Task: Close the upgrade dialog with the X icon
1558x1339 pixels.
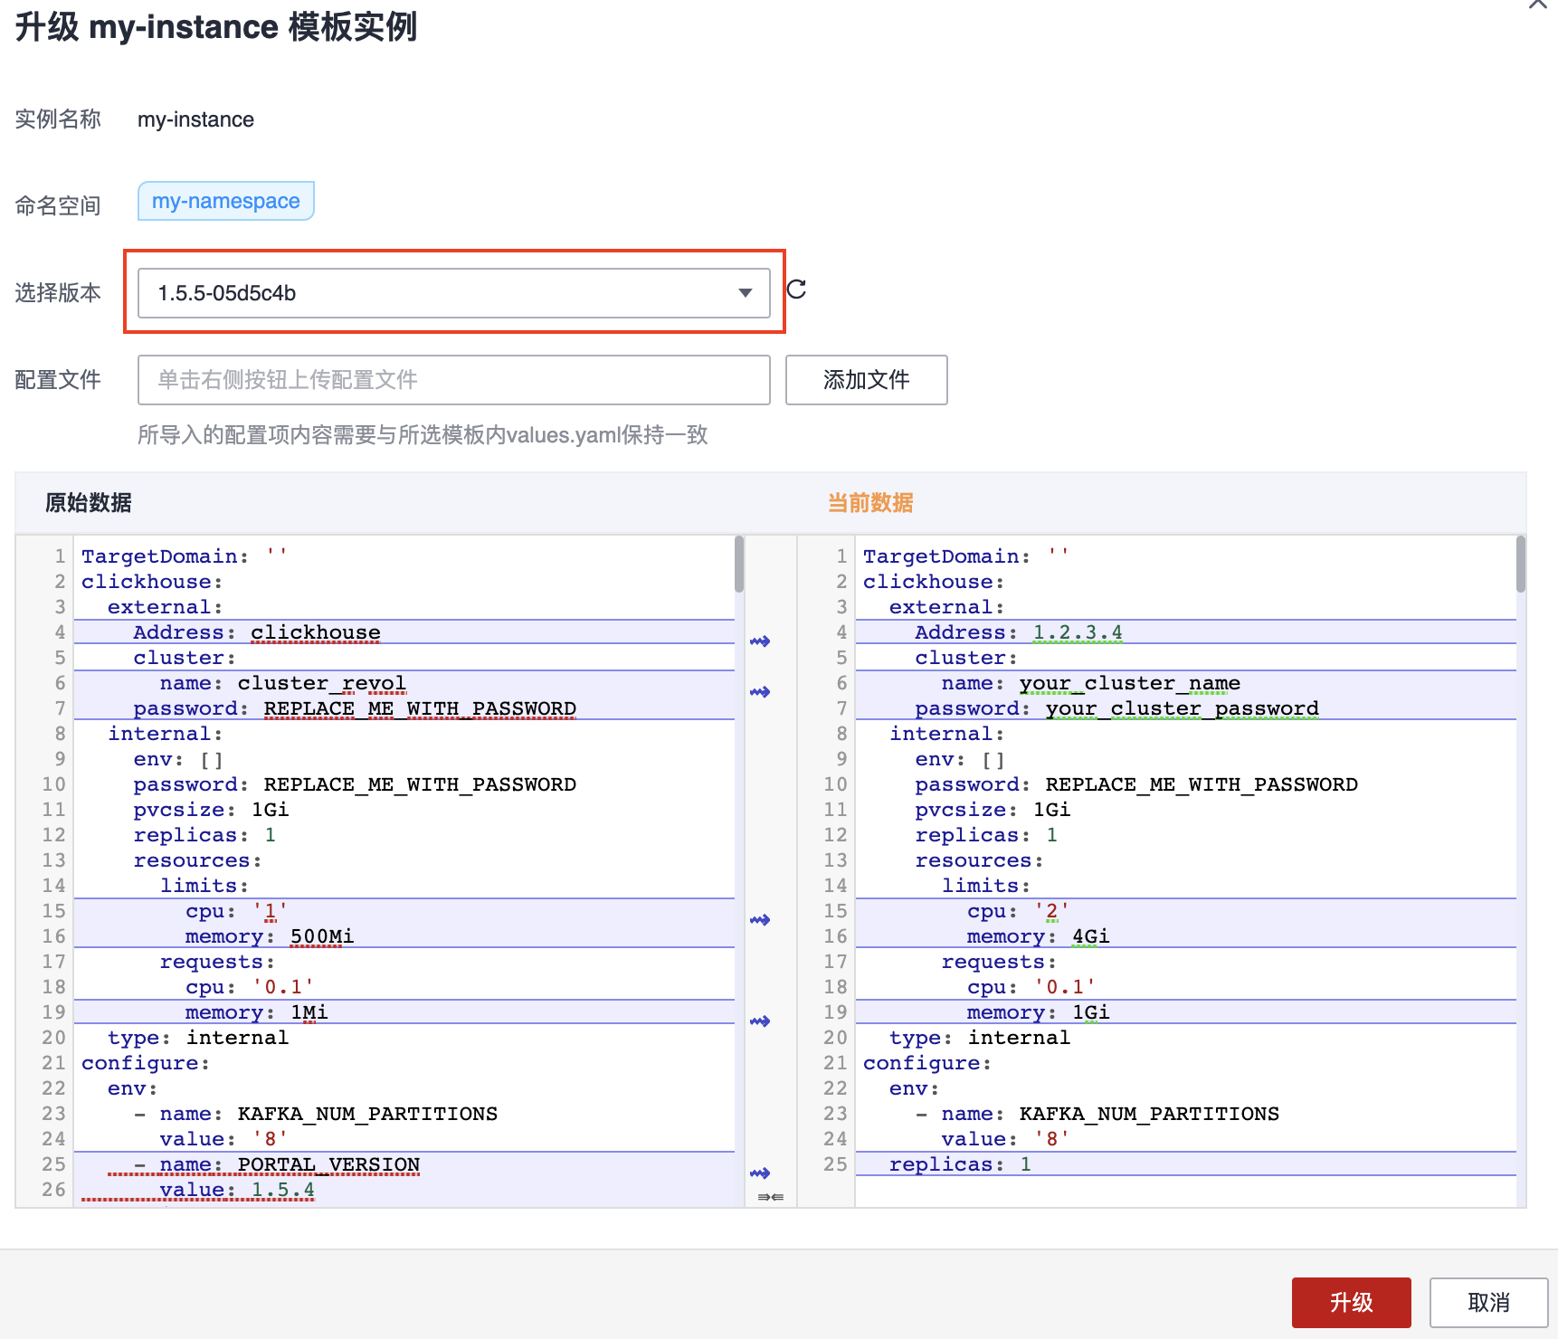Action: click(1538, 5)
